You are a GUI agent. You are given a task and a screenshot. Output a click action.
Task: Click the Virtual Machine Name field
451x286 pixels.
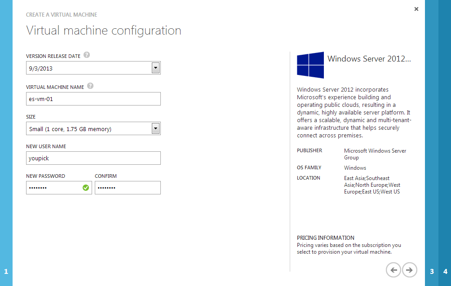click(x=93, y=99)
